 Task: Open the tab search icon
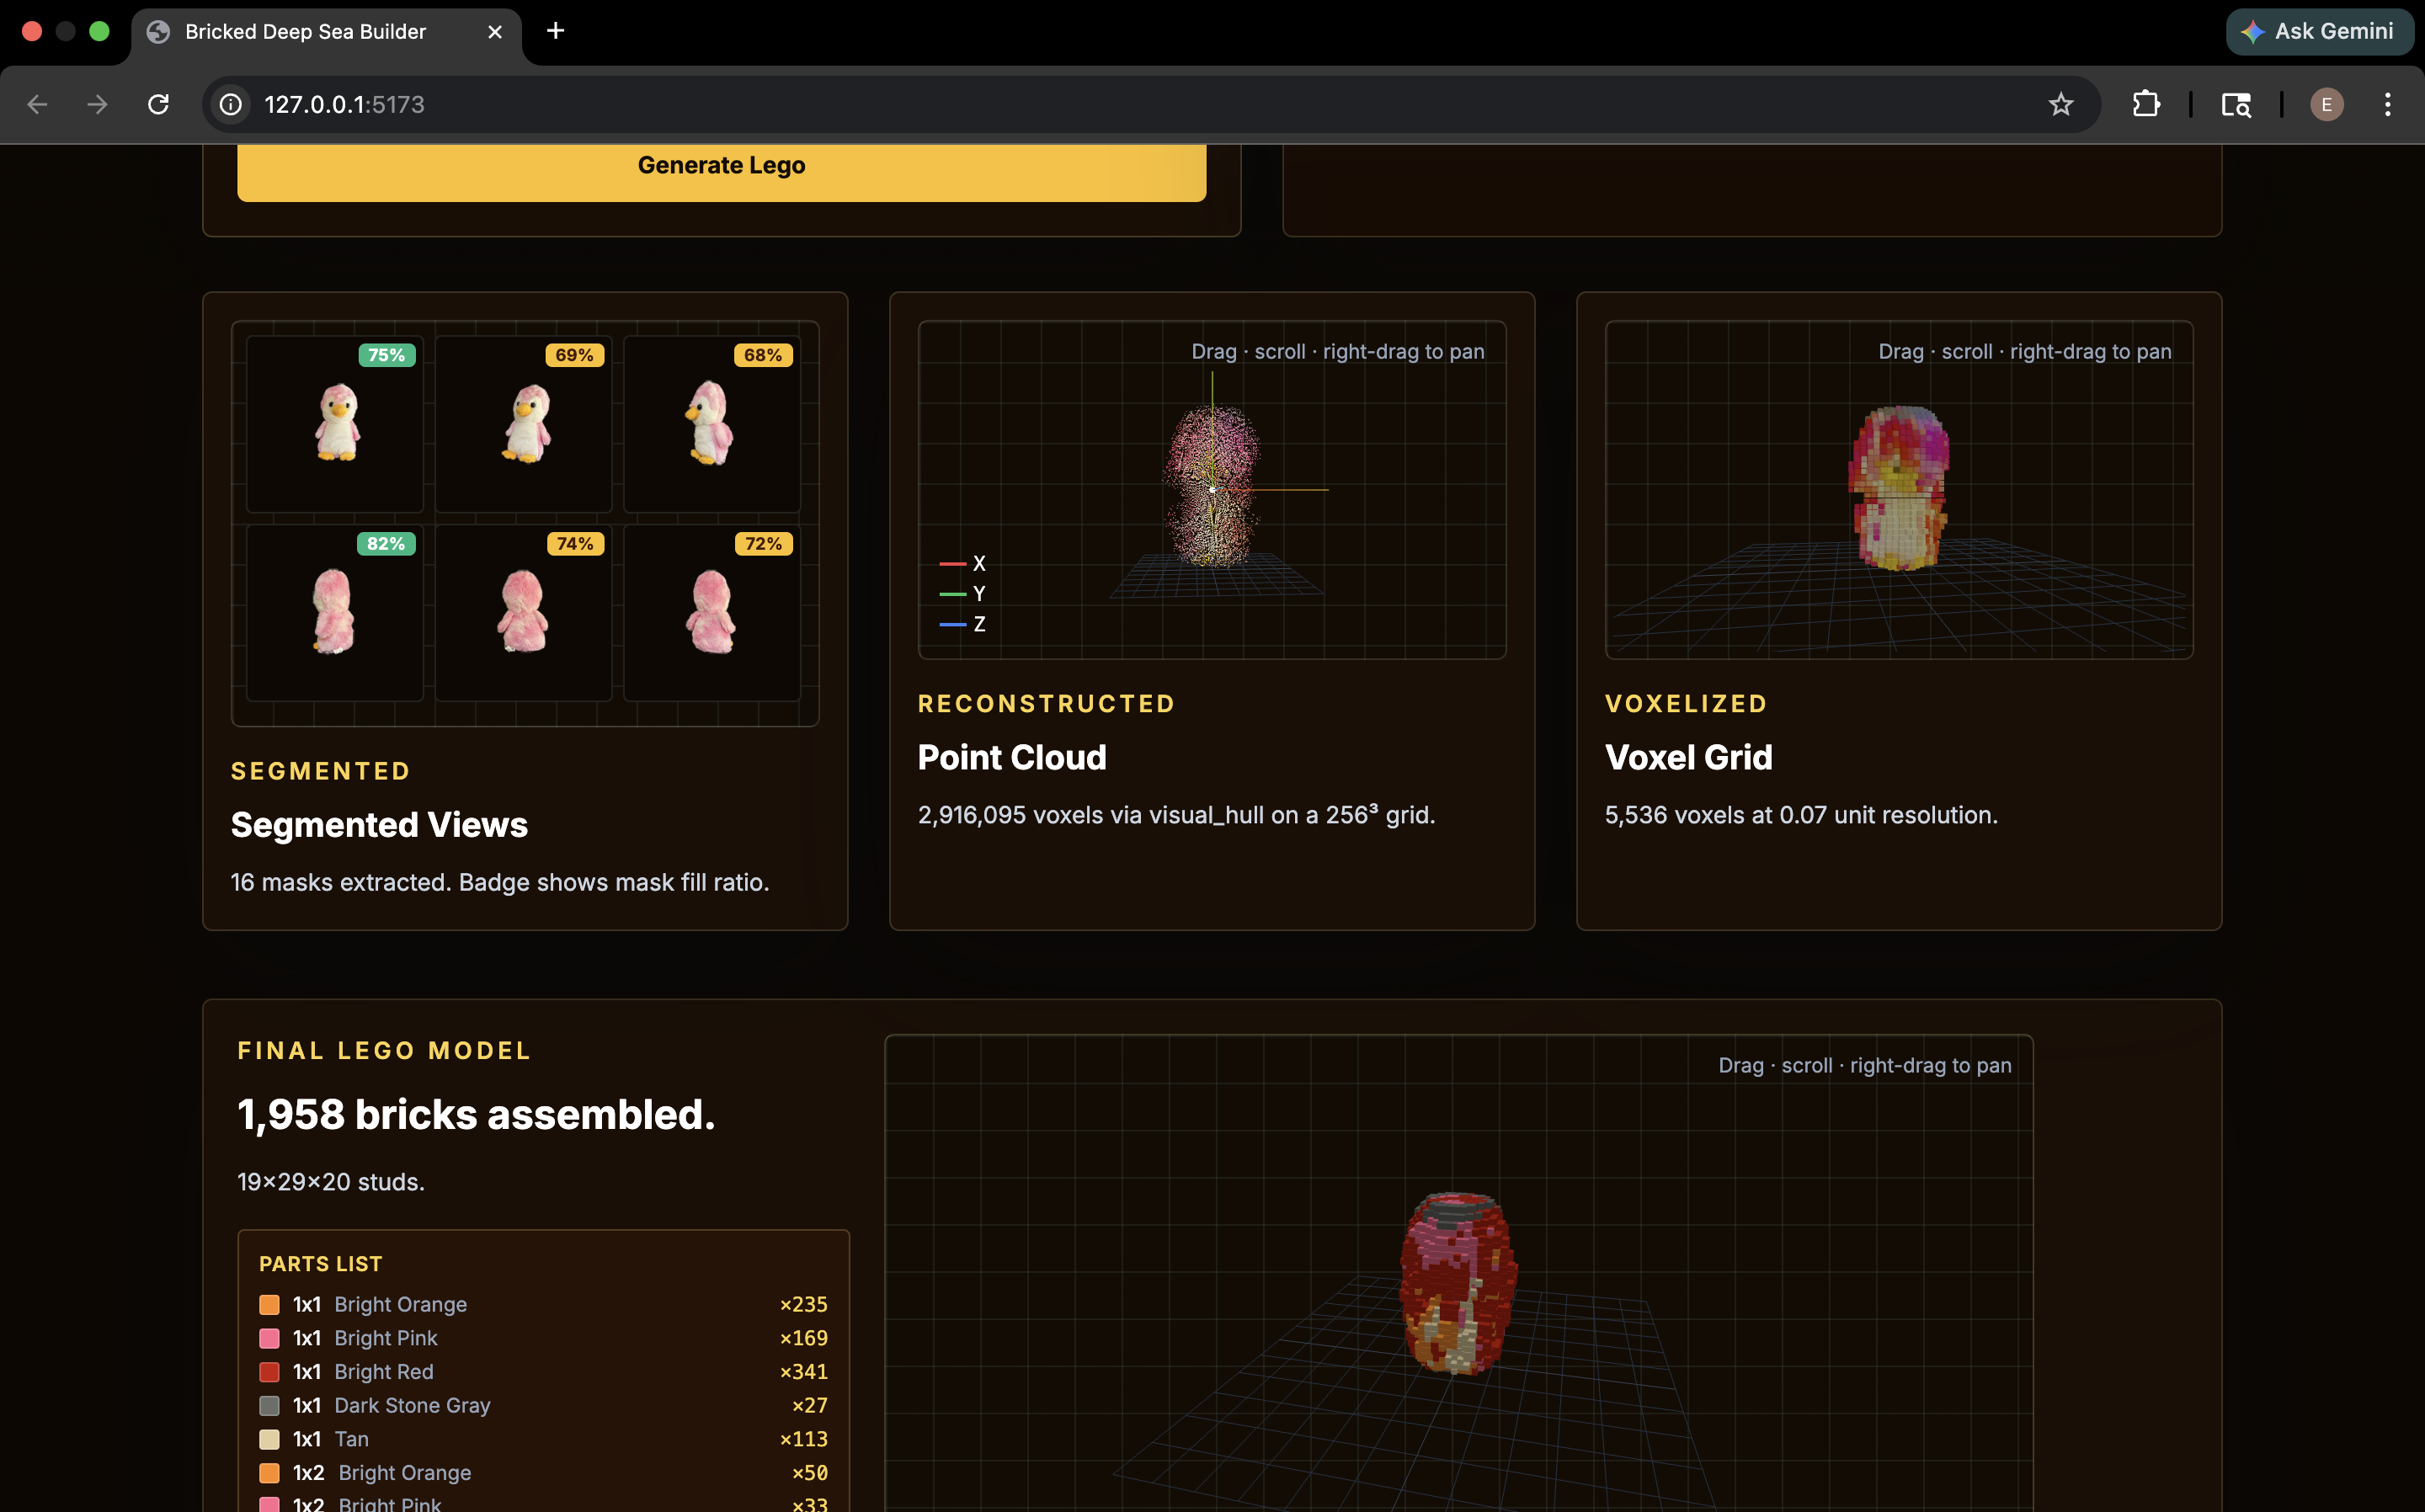tap(2235, 104)
